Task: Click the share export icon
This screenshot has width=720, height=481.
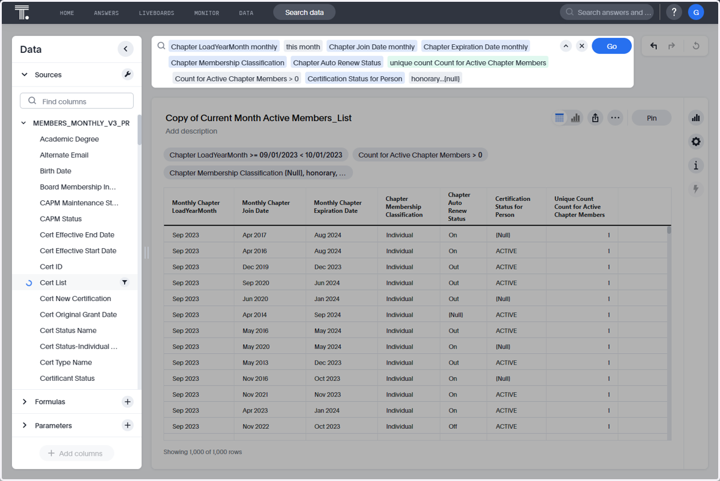Action: click(x=595, y=118)
